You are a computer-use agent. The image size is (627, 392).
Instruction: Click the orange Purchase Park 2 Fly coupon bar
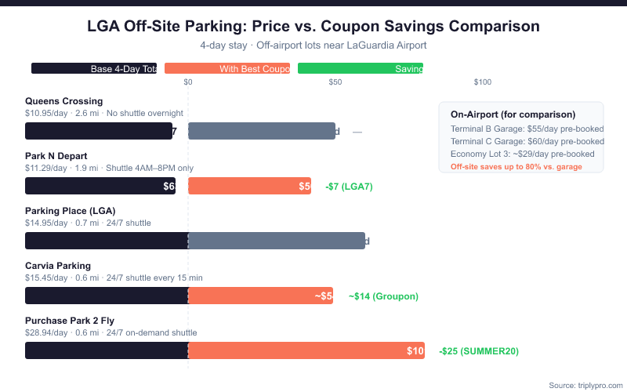[306, 350]
